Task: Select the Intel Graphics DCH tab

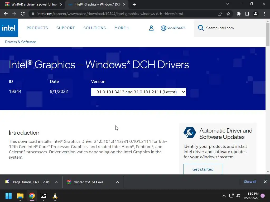Action: 97,4
